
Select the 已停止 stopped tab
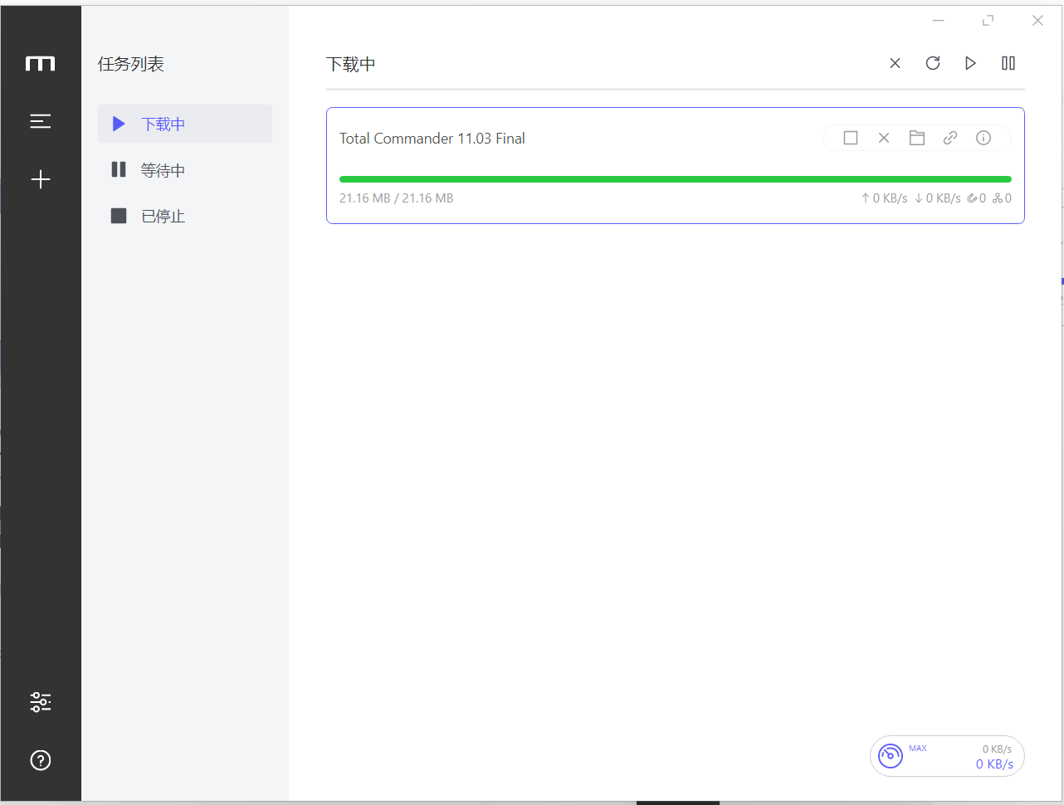click(185, 216)
